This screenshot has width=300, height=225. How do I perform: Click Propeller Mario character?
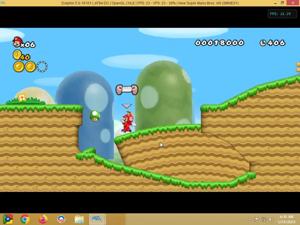point(128,122)
